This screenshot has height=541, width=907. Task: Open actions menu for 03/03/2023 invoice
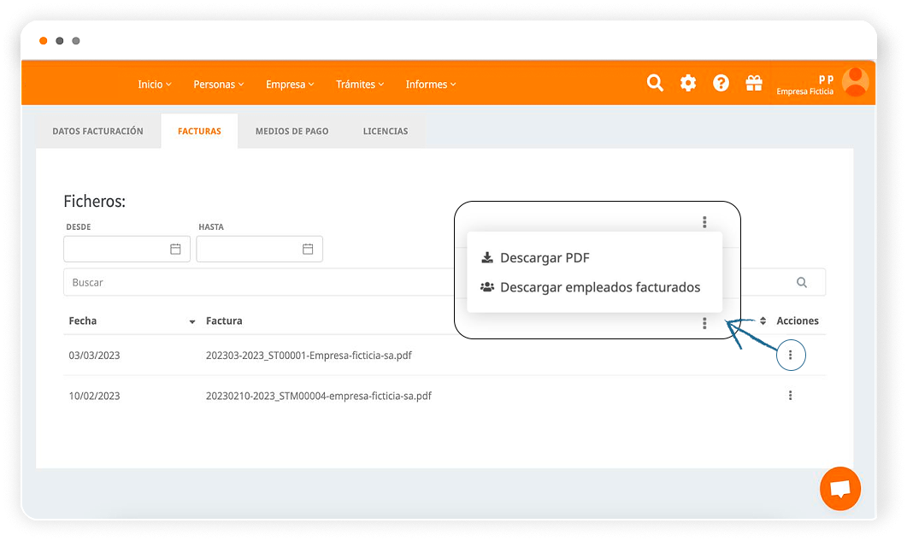(x=791, y=355)
